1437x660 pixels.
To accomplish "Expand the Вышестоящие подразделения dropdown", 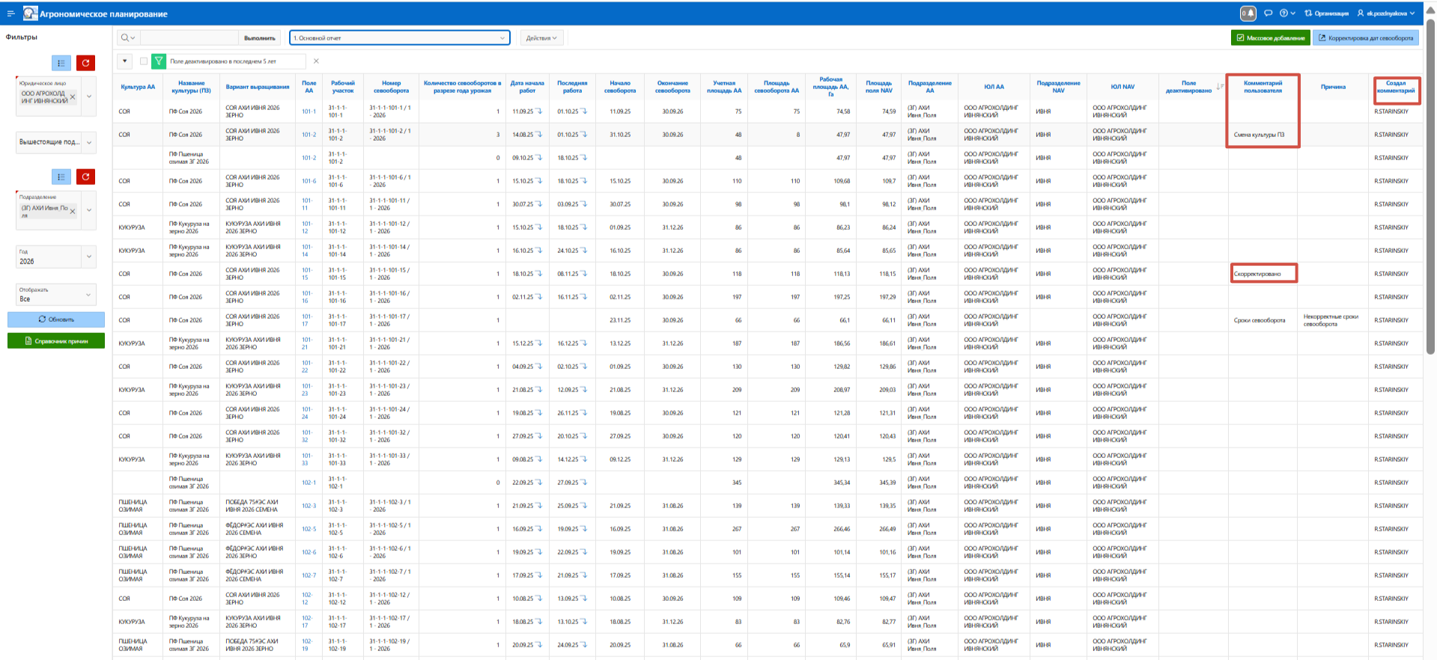I will 88,141.
